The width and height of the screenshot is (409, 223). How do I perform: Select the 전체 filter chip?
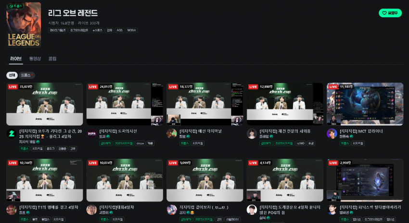12,75
